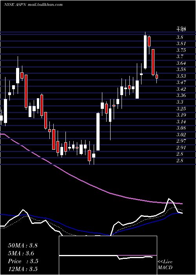Click the 12MA : 3.5 readout
The height and width of the screenshot is (275, 196).
(23, 269)
